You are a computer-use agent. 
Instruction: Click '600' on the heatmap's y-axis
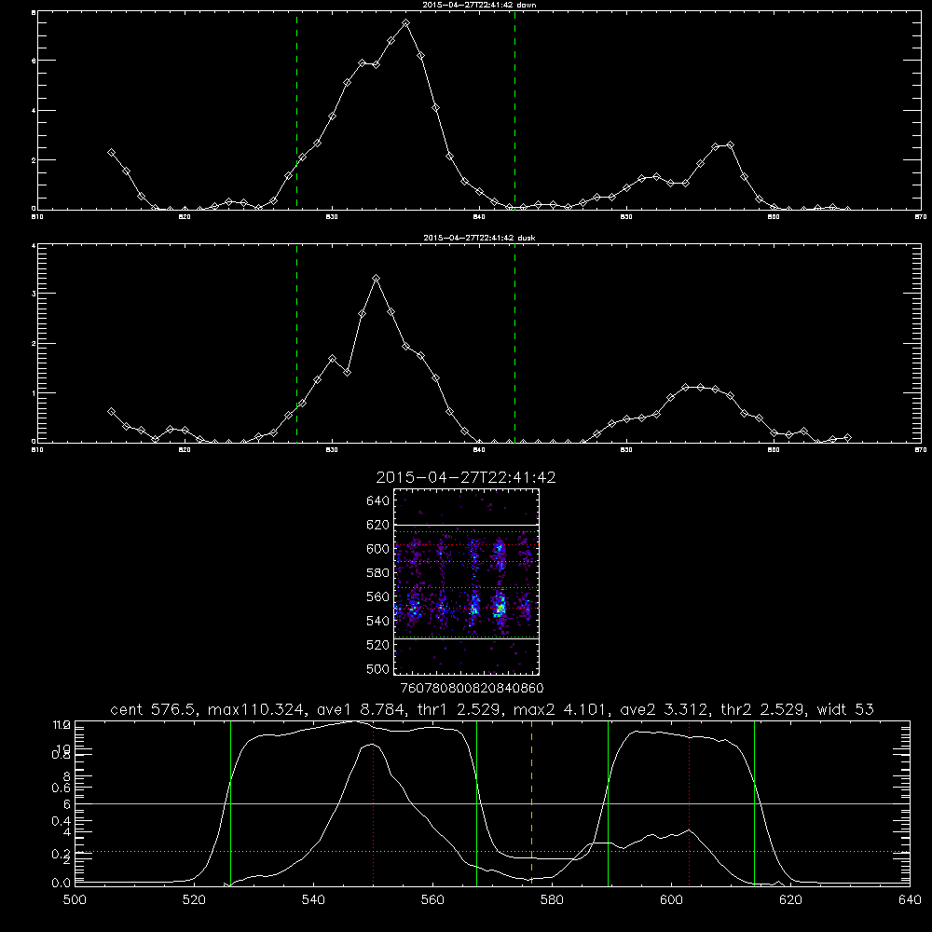tap(378, 549)
